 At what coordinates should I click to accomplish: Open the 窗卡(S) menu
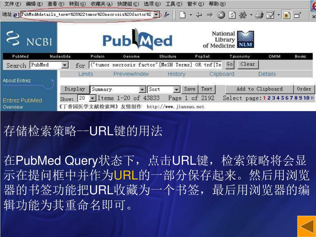(195, 4)
